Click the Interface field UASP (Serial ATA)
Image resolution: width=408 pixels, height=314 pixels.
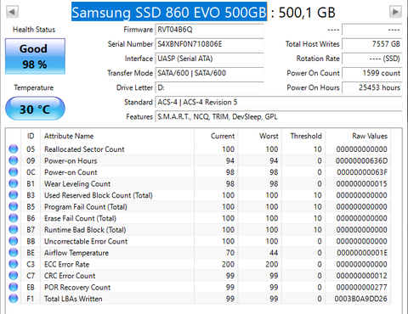point(209,59)
